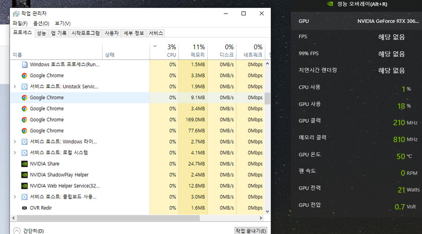The width and height of the screenshot is (422, 234).
Task: Click the Chrome icon on the 169.0MB row
Action: (24, 119)
